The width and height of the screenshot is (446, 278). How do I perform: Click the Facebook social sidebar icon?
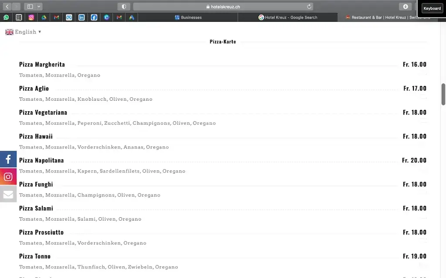tap(8, 159)
